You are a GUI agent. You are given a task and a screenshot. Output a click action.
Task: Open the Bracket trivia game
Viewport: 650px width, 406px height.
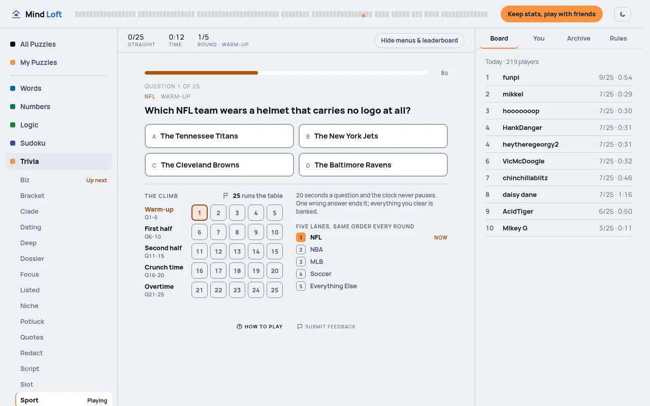pyautogui.click(x=63, y=196)
